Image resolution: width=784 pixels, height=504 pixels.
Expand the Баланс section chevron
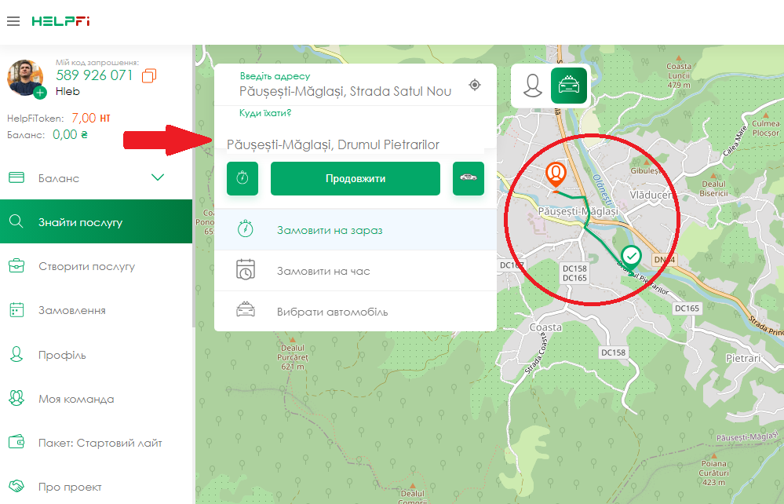click(x=158, y=177)
